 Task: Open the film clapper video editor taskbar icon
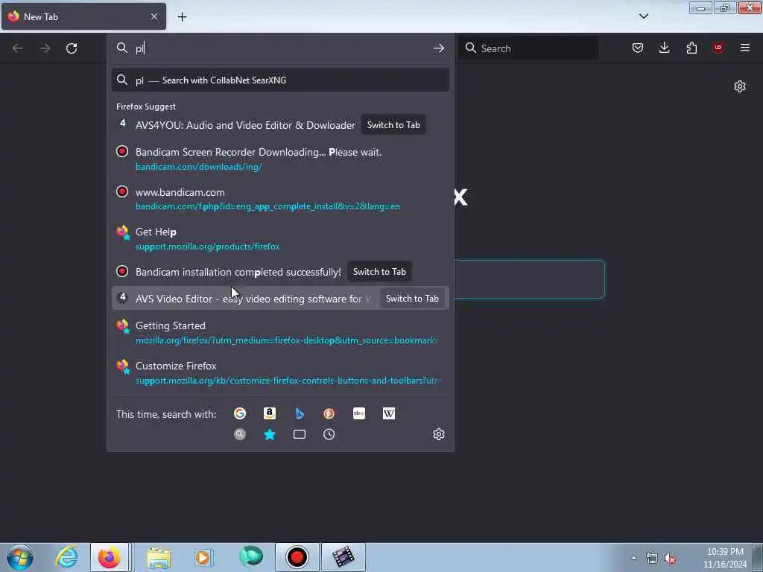pyautogui.click(x=343, y=557)
